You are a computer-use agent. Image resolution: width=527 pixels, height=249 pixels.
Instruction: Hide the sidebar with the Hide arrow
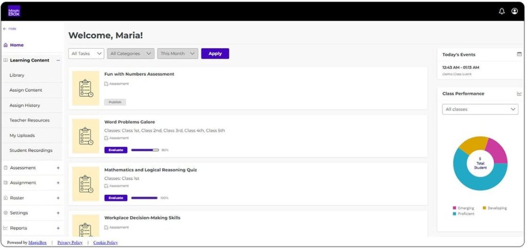point(5,29)
